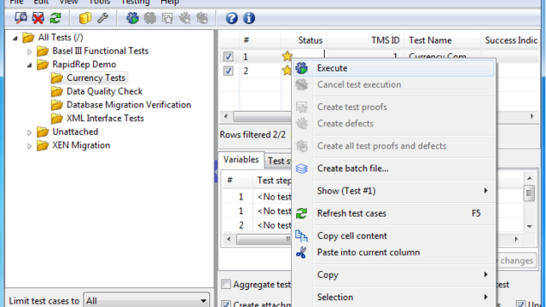Image resolution: width=546 pixels, height=307 pixels.
Task: Click the Create batch file stack icon
Action: pyautogui.click(x=301, y=169)
